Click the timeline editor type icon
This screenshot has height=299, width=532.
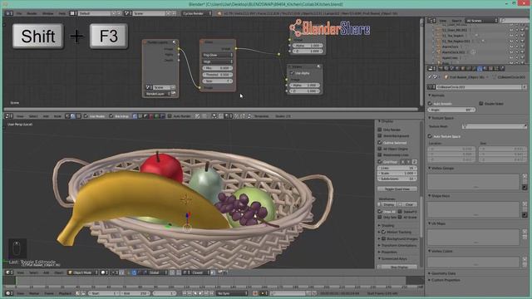(8, 293)
